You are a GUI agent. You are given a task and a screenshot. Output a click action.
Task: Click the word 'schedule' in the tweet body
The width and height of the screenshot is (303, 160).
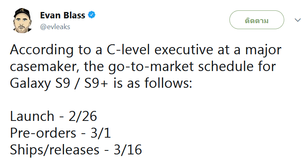click(x=226, y=67)
